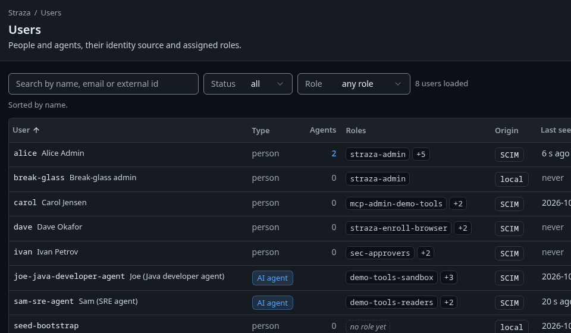Focus the search by name input

(103, 84)
